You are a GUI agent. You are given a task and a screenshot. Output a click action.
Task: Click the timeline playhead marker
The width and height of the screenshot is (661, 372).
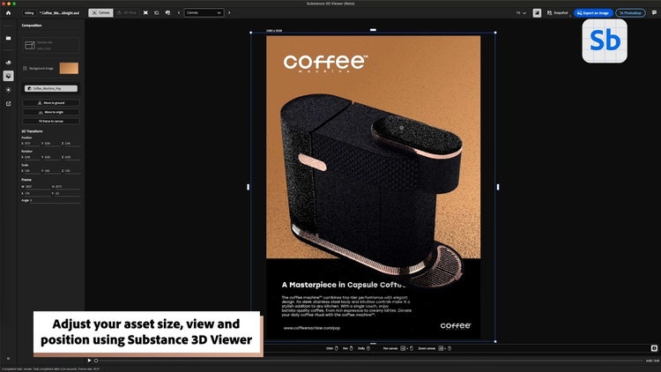96,361
